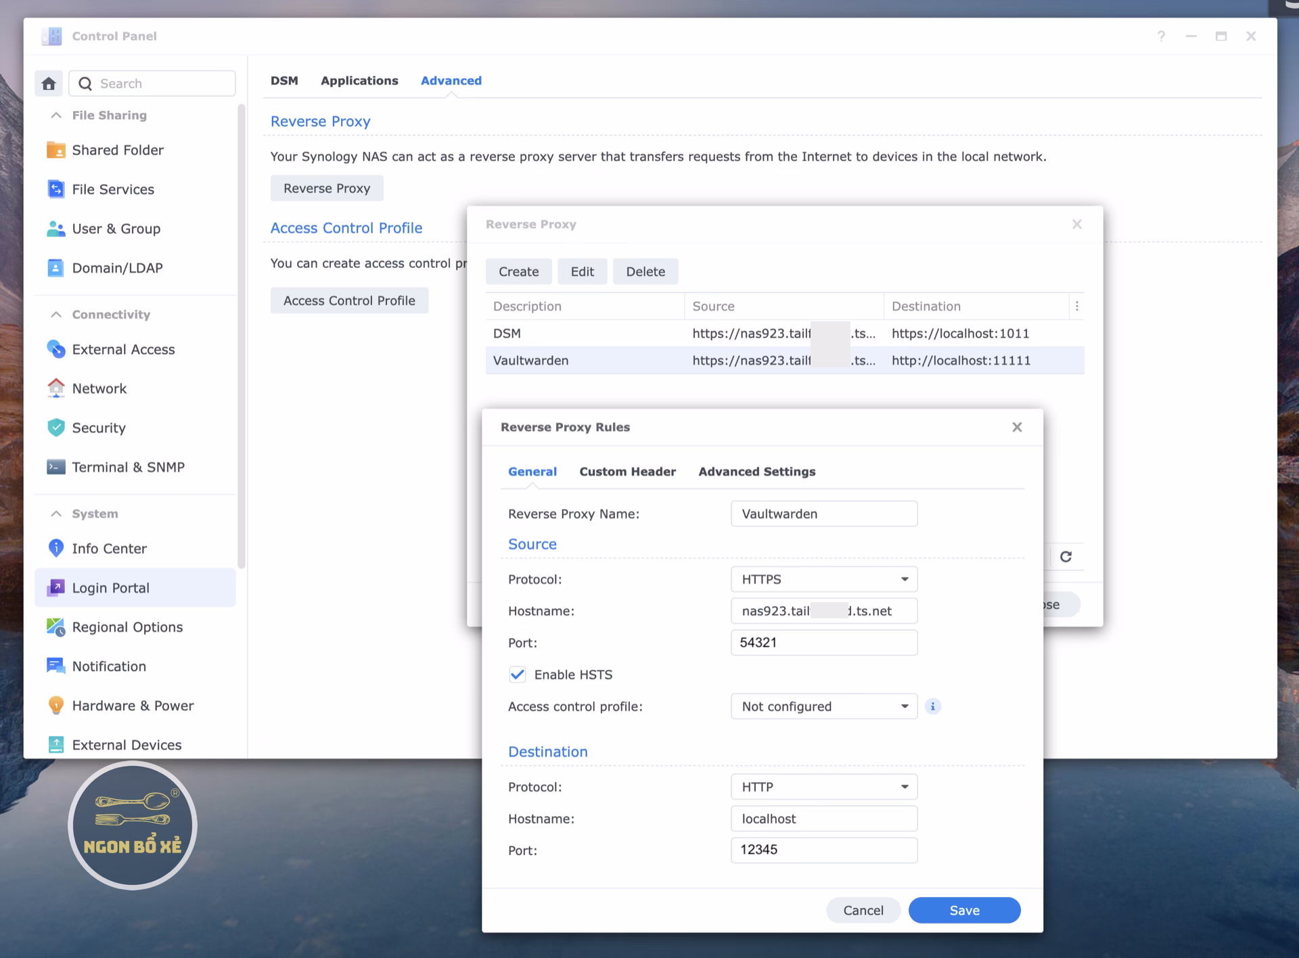
Task: Collapse the Connectivity section
Action: 56,315
